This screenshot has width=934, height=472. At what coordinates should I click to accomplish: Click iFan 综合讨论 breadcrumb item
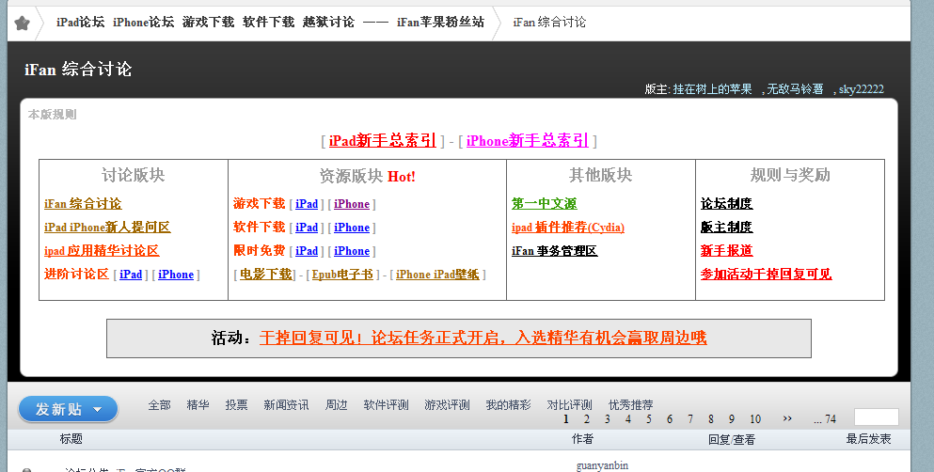tap(550, 22)
